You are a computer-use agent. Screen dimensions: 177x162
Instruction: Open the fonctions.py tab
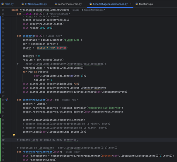[x=144, y=4]
